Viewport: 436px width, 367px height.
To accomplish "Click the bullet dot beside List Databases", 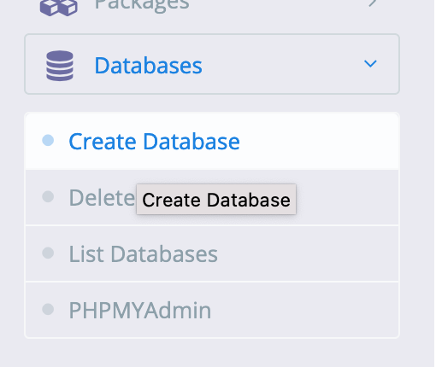I will (48, 253).
